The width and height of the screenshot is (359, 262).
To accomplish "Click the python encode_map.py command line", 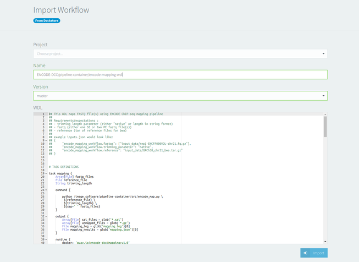I will [112, 197].
